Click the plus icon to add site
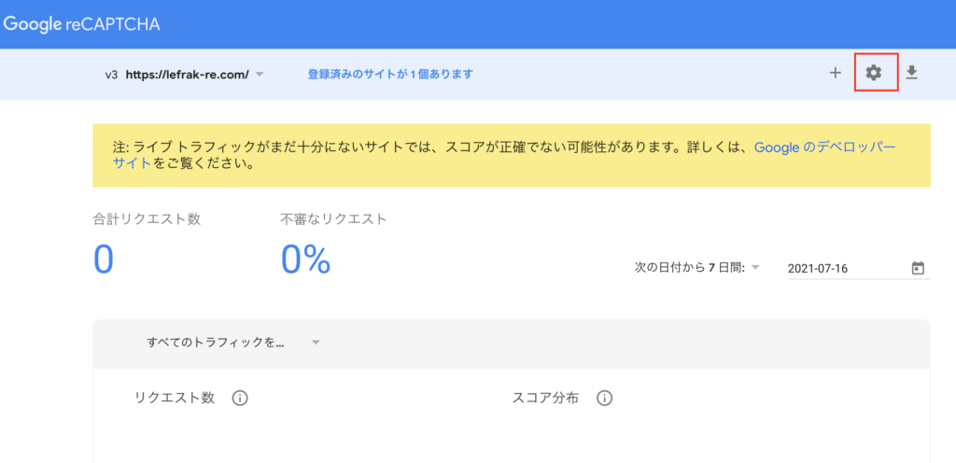The width and height of the screenshot is (956, 463). pyautogui.click(x=836, y=73)
